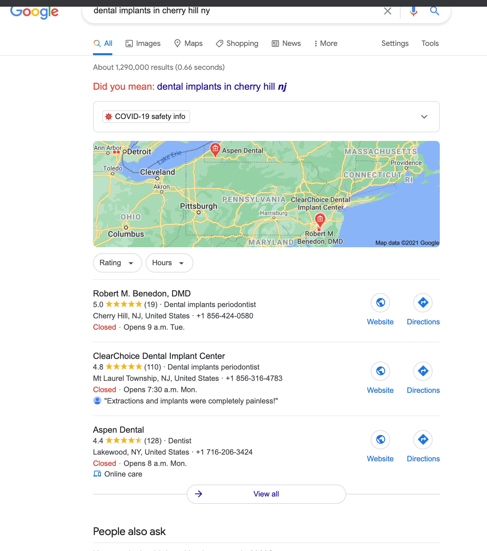Open website for Robert M. Benedon, DMD
Screen dimensions: 487x551
coord(380,309)
